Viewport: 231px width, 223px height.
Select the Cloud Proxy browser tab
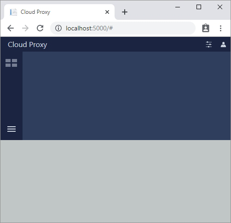click(59, 12)
